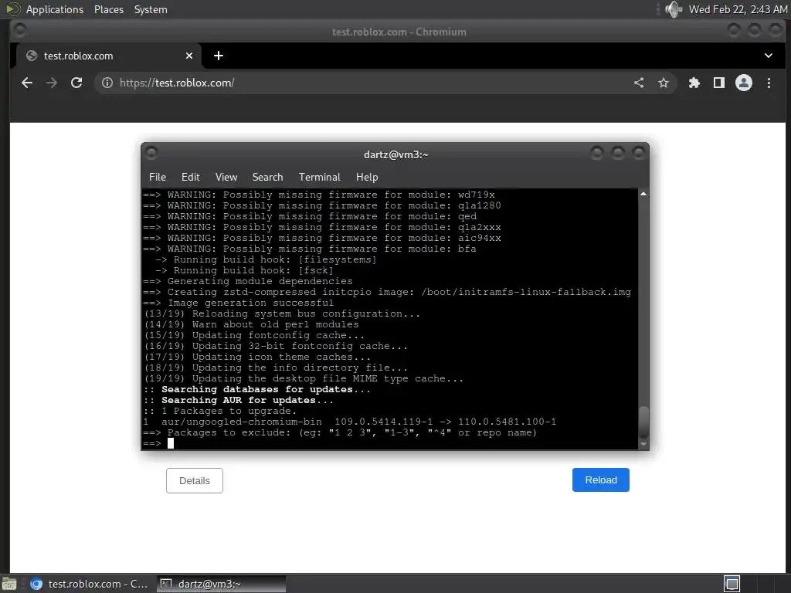Click the clock showing Wed Feb 22

(737, 9)
